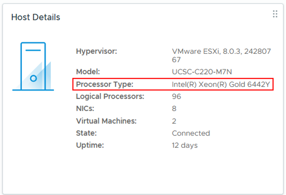Select the Hypervisor label
Image resolution: width=286 pixels, height=195 pixels.
[97, 51]
